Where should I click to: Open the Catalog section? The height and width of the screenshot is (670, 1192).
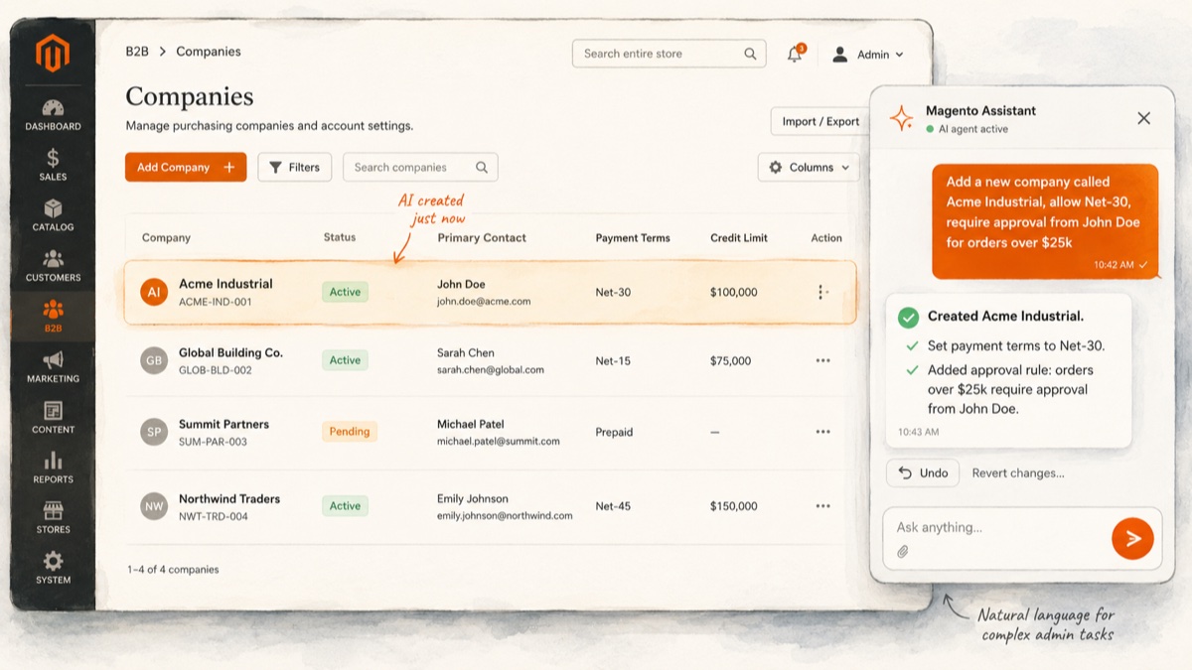pos(53,215)
